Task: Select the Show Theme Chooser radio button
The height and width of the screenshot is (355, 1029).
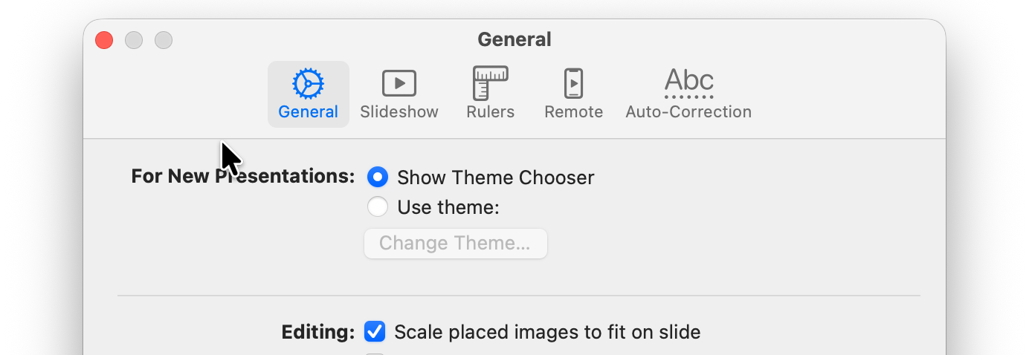Action: coord(378,177)
